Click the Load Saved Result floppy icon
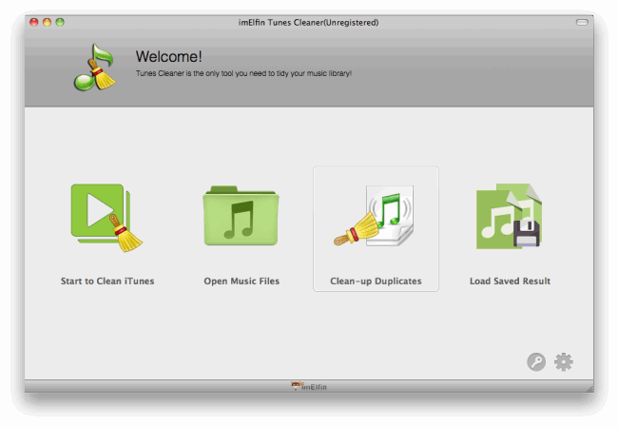Image resolution: width=618 pixels, height=427 pixels. (510, 216)
